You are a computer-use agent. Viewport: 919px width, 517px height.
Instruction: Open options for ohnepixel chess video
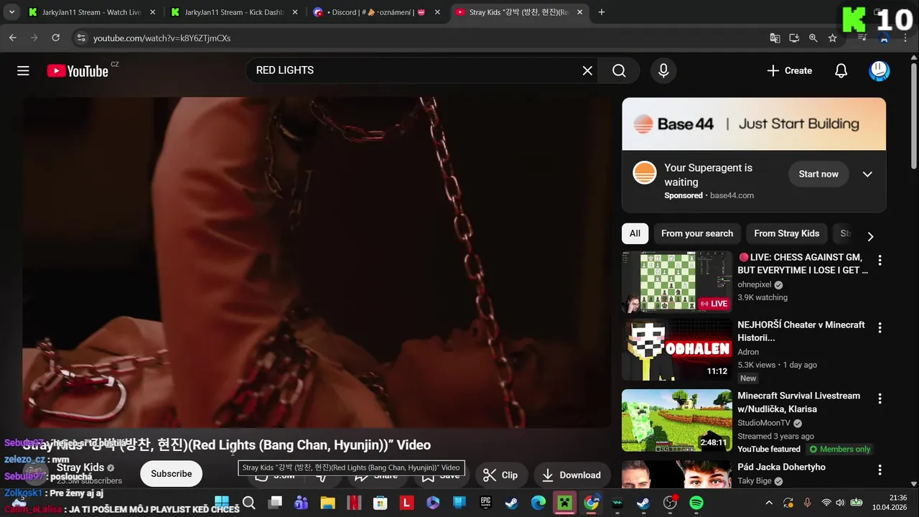[880, 260]
